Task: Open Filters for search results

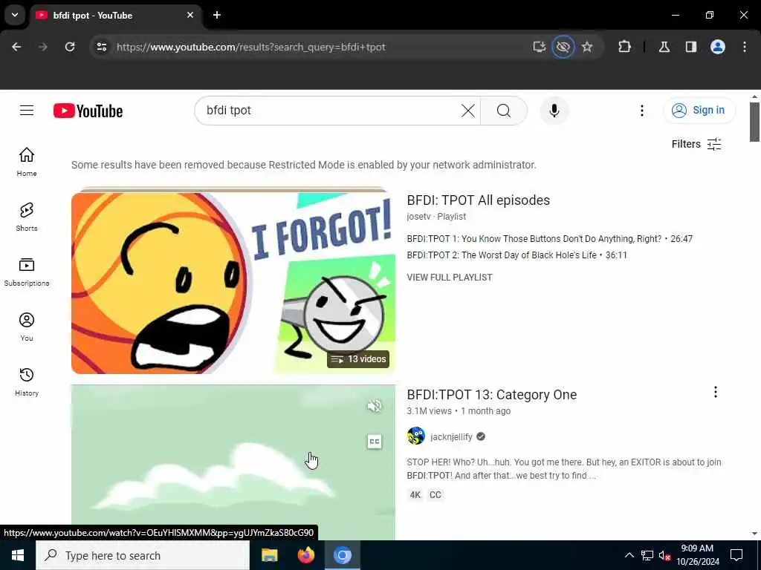Action: [696, 144]
